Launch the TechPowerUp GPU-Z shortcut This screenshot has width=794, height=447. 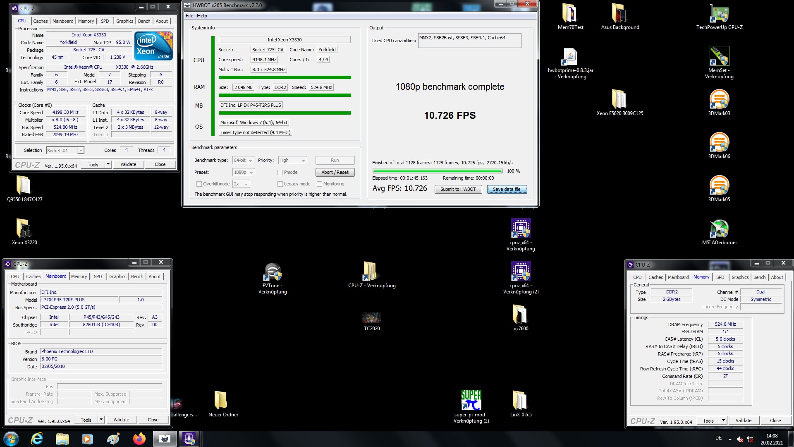point(719,17)
